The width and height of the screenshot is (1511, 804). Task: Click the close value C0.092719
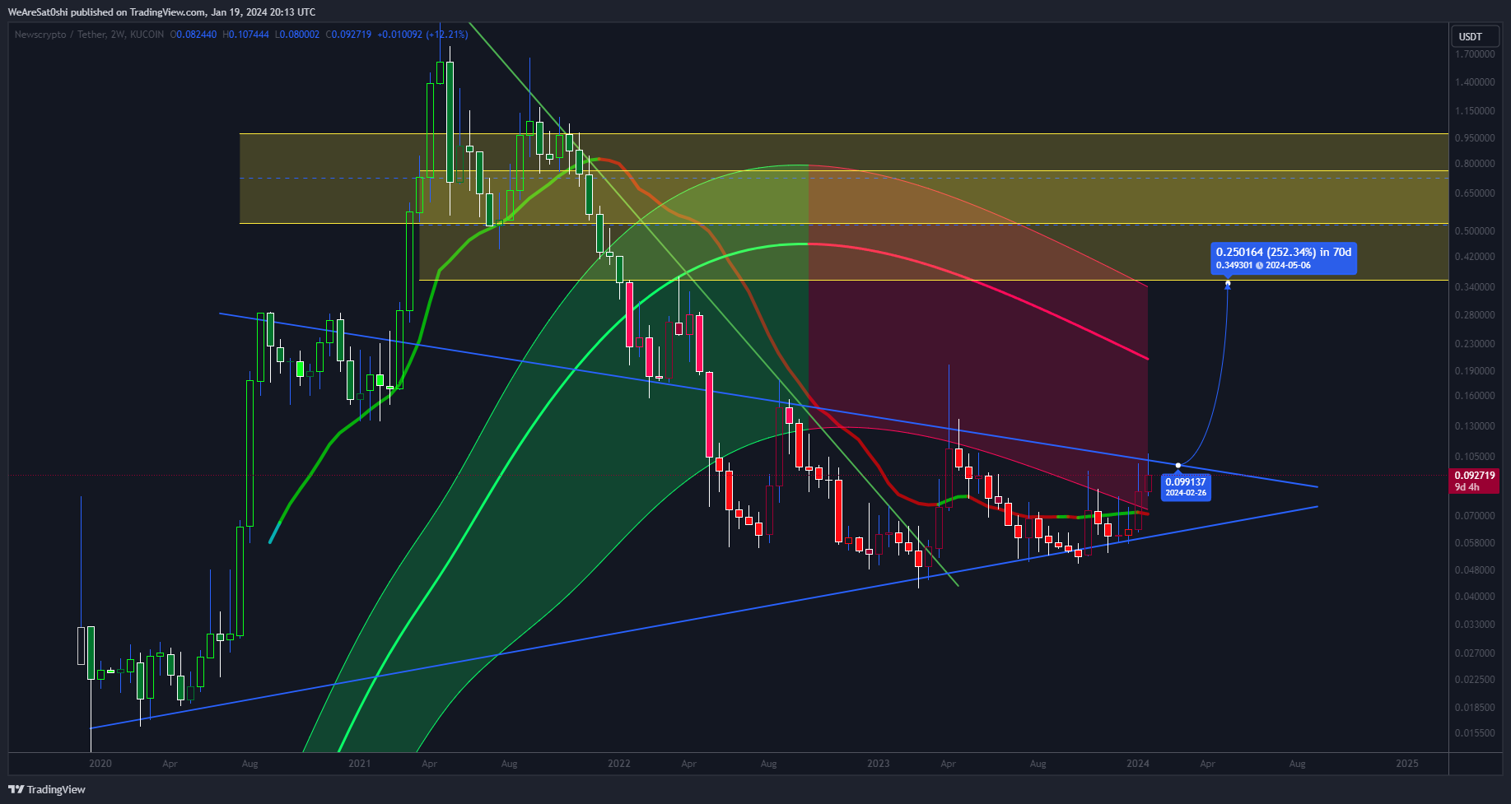(x=348, y=35)
